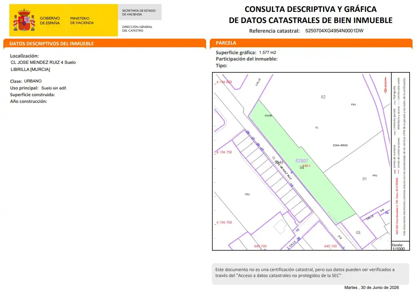
Task: Click 'DIRECCIÓN GENERAL DEL CATASTRO' text
Action: pyautogui.click(x=137, y=29)
